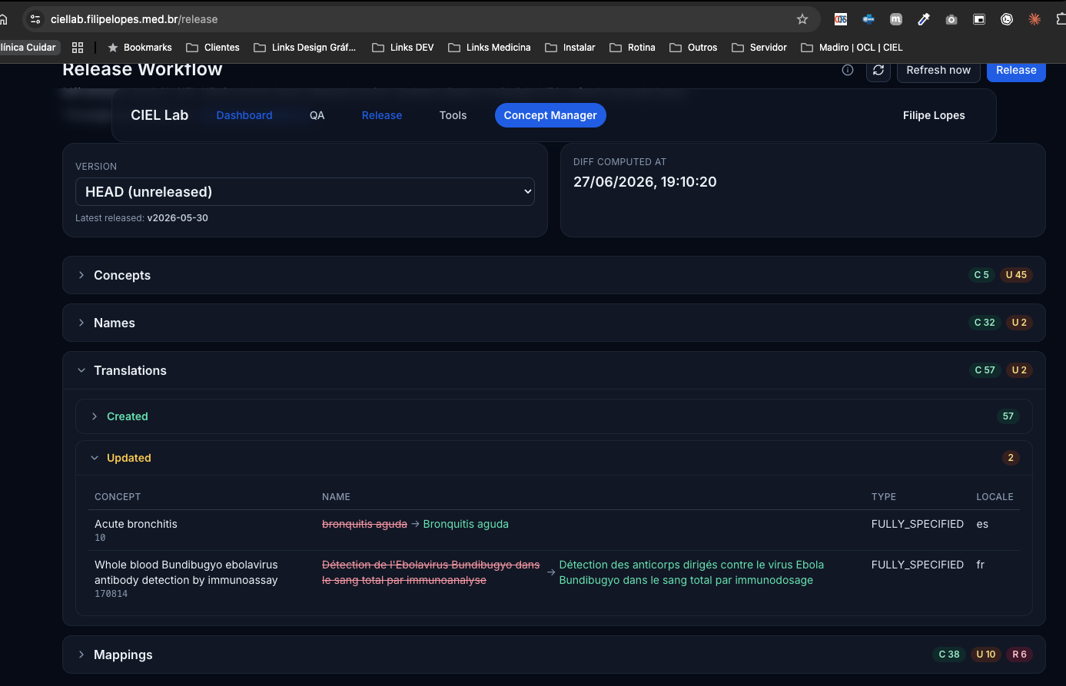1066x686 pixels.
Task: Click the Concepts U 45 badge
Action: tap(1016, 275)
